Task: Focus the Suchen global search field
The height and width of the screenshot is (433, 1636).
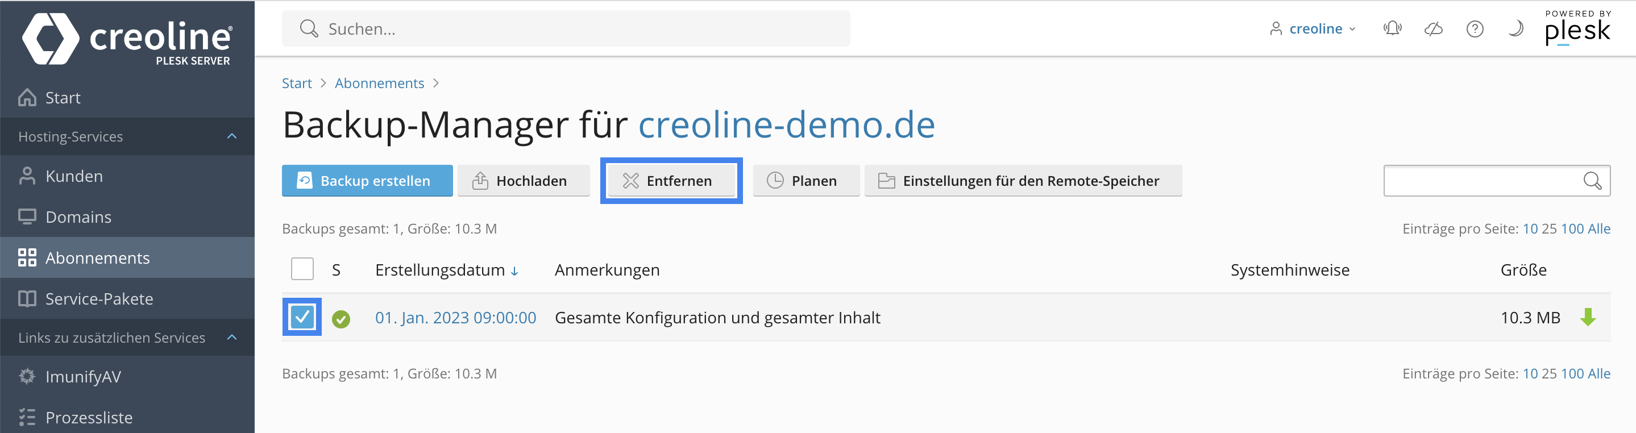Action: (566, 28)
